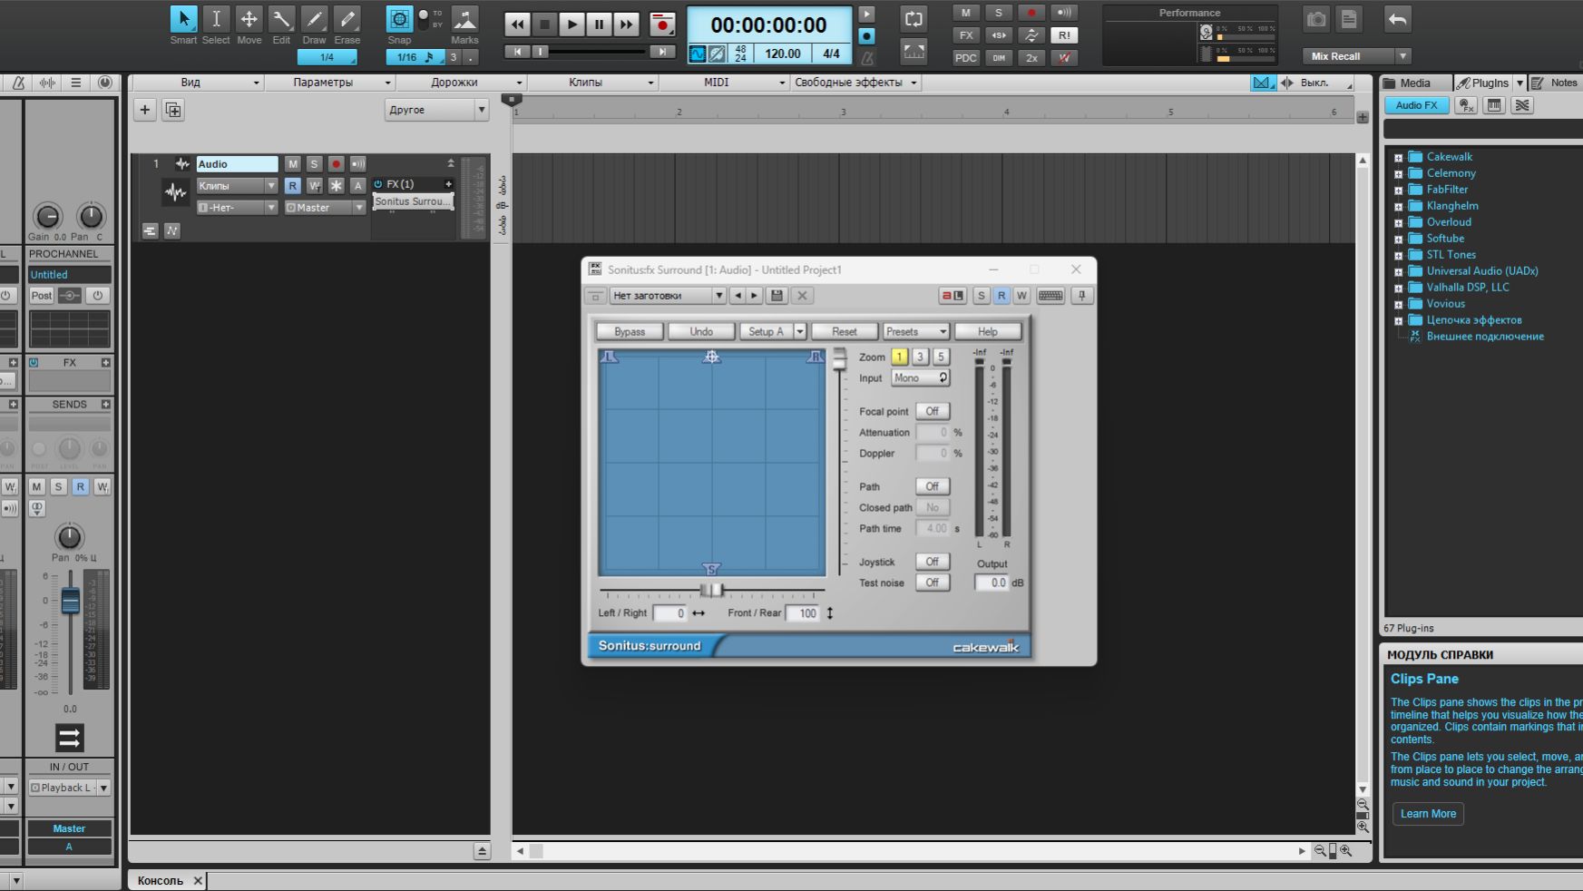
Task: Select the Draw pencil tool
Action: click(314, 19)
